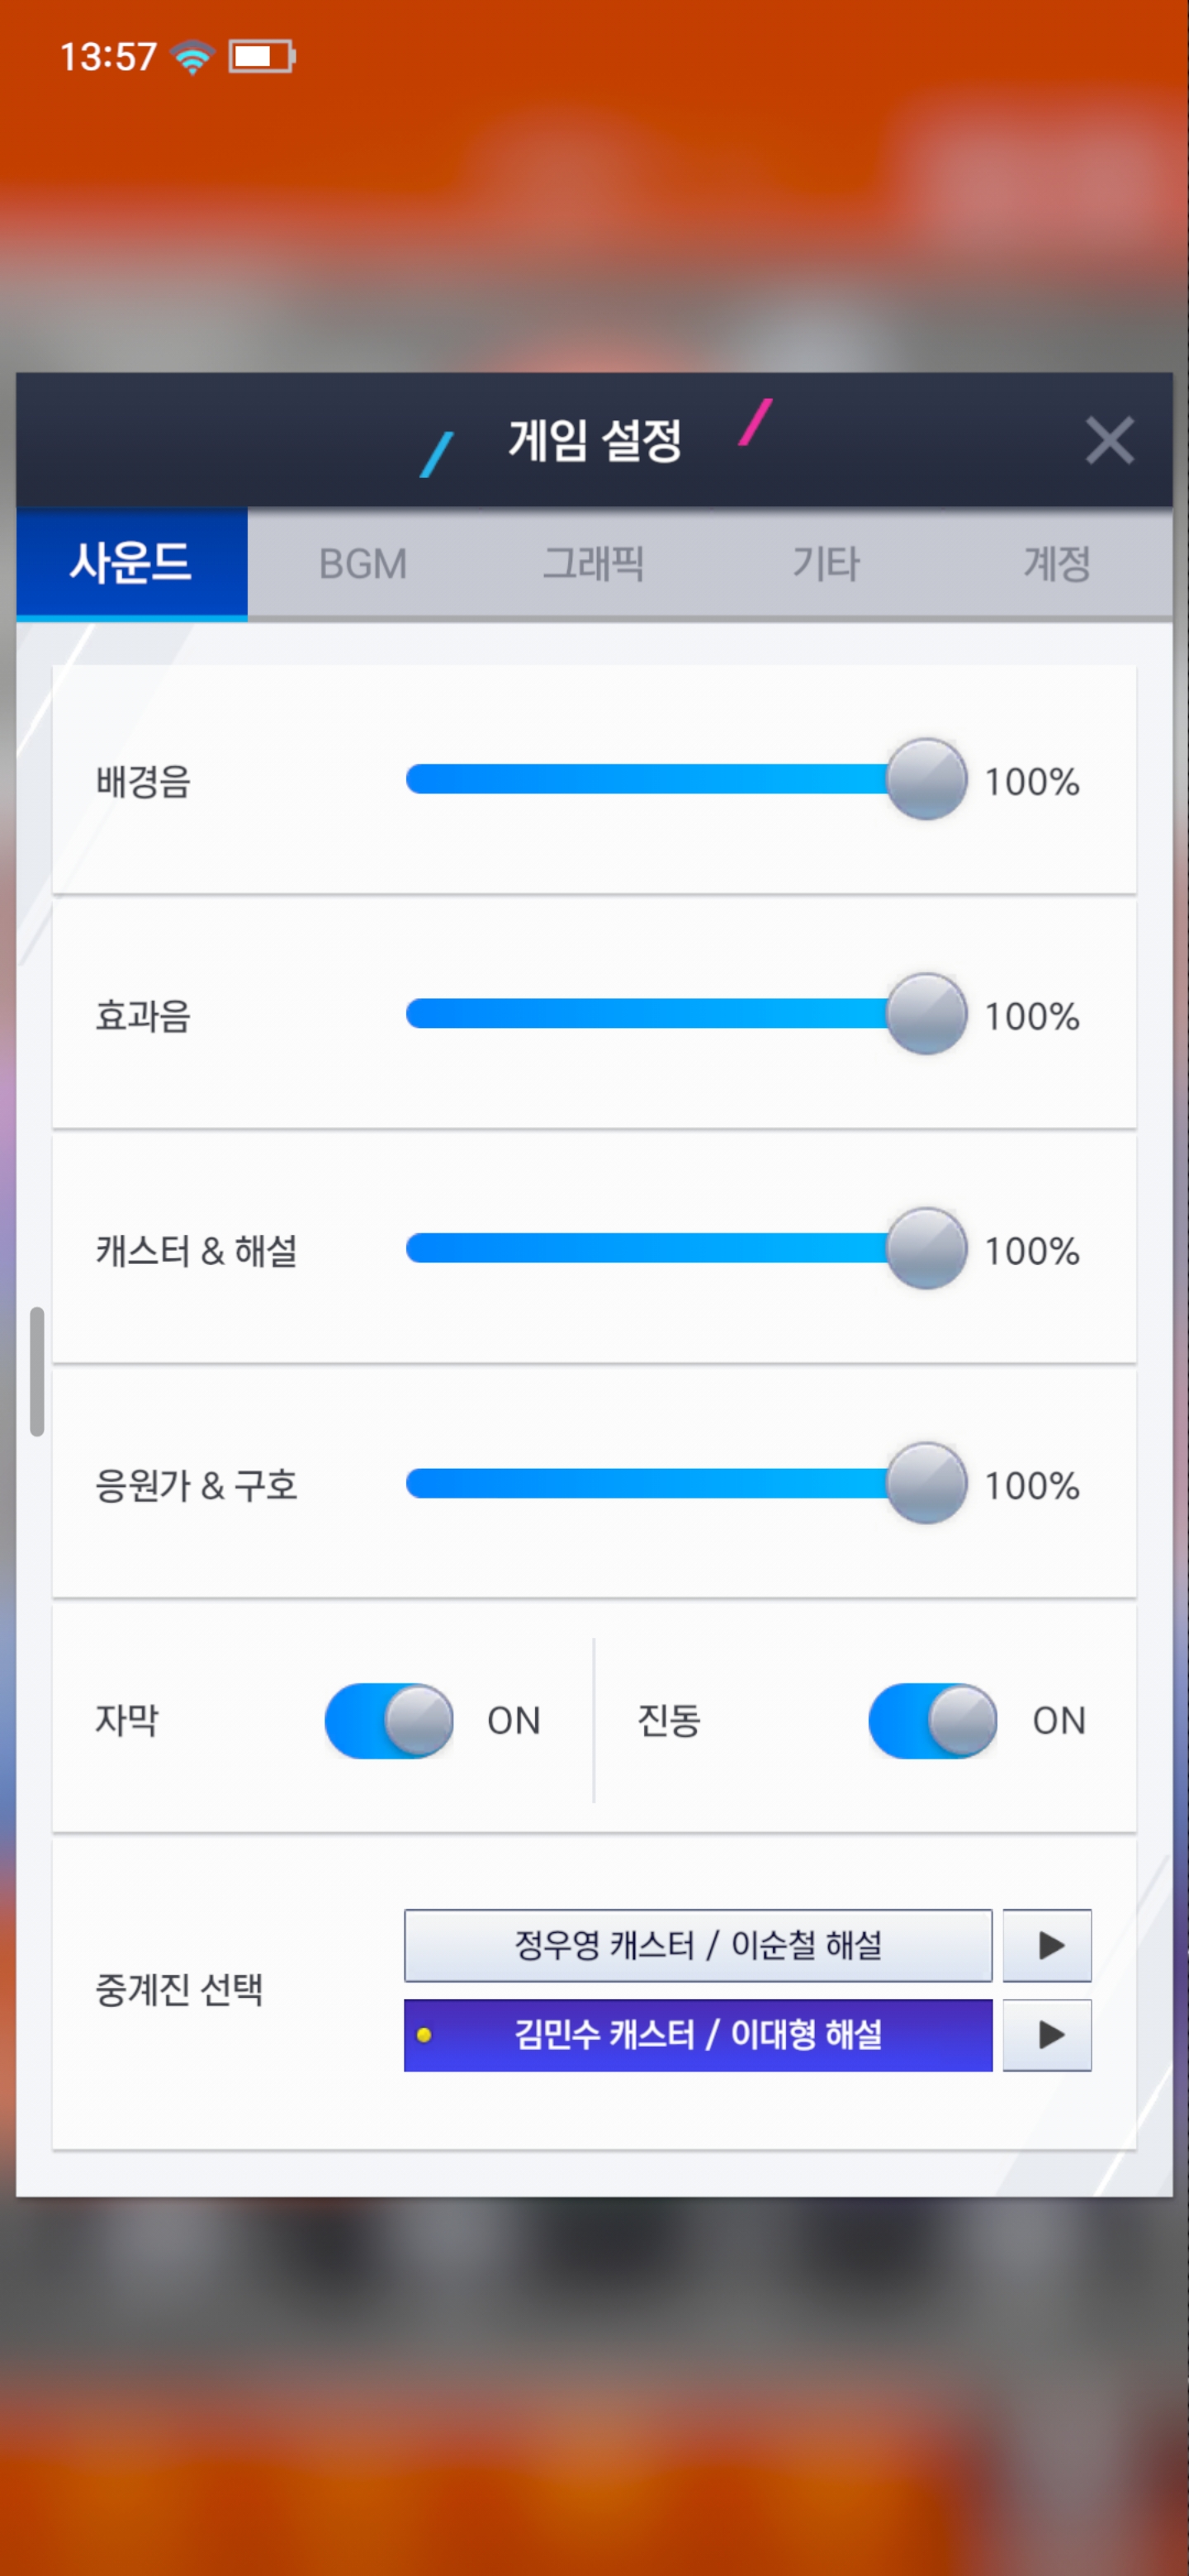Go to the 기타 tab
The width and height of the screenshot is (1189, 2576).
tap(825, 564)
